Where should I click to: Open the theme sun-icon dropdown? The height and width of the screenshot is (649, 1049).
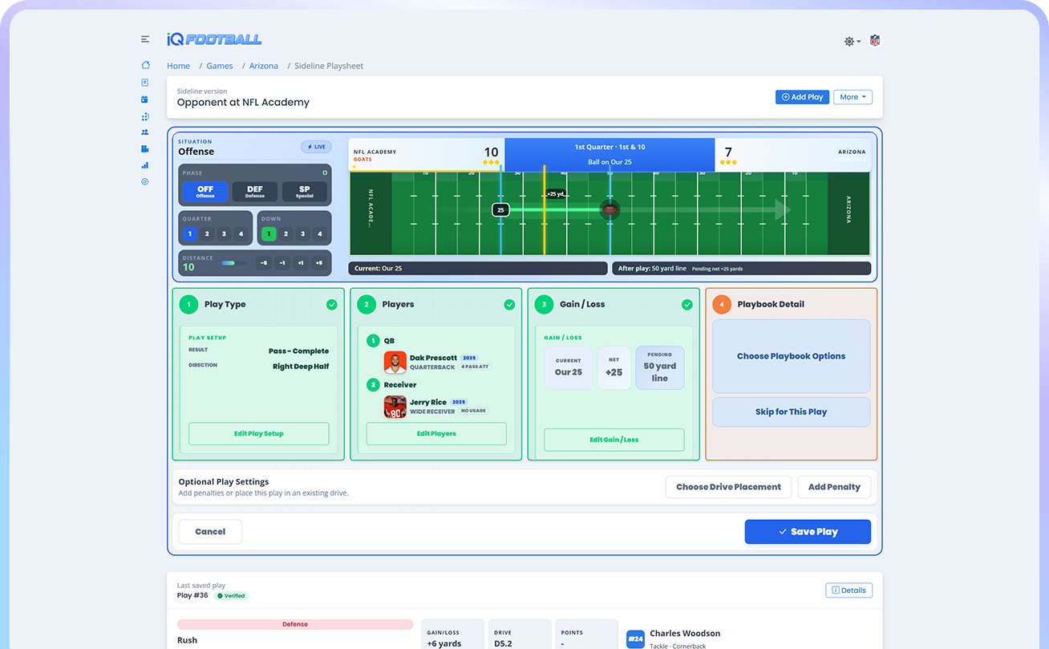pos(853,41)
